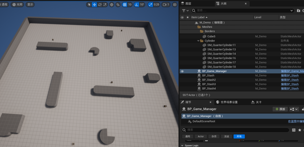Click the 添加 add component button
Screen dimensions: 304x147
(x=280, y=109)
